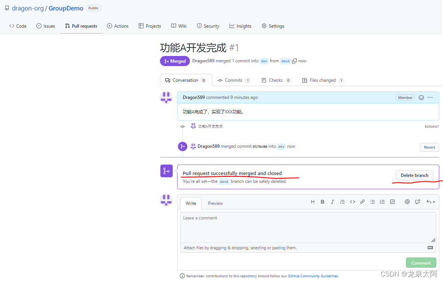Screen dimensions: 443x281
Task: Open the saved replies dropdown arrow
Action: 431,202
